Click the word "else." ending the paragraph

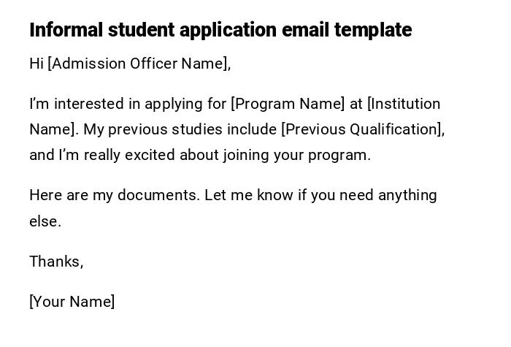[x=45, y=221]
